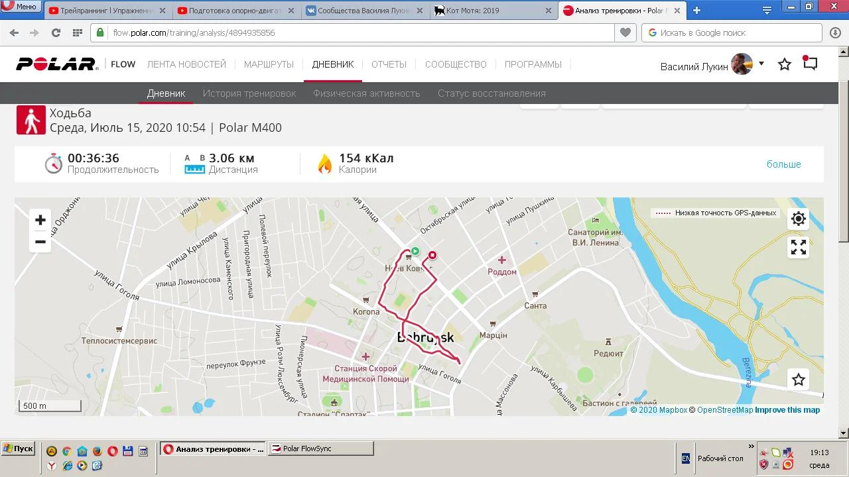Viewport: 849px width, 477px height.
Task: Click the stopwatch duration icon
Action: (x=54, y=163)
